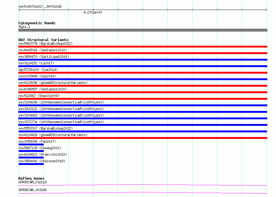Click the blue bar under esv3890670

point(143,60)
